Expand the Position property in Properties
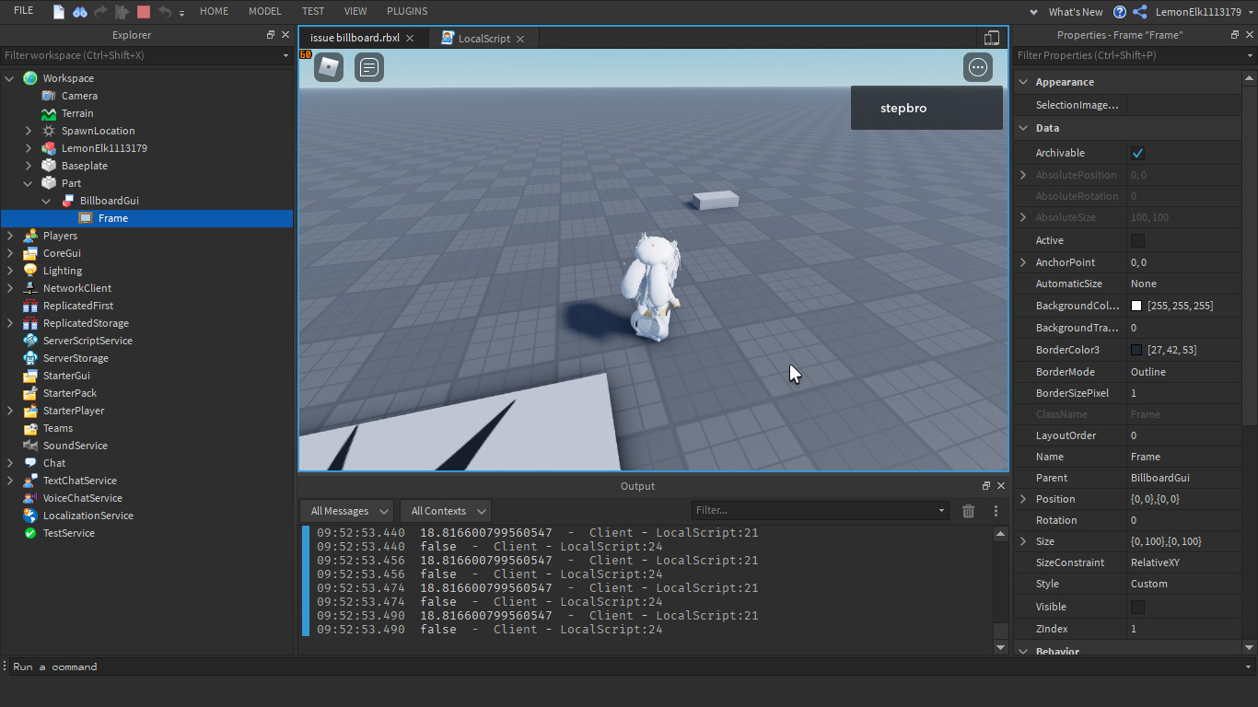The image size is (1258, 707). 1022,498
